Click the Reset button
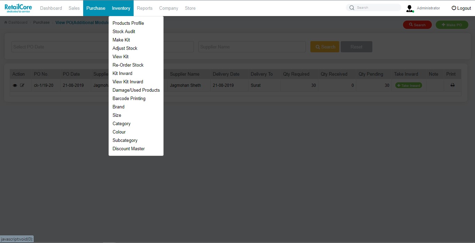This screenshot has height=243, width=475. coord(356,47)
